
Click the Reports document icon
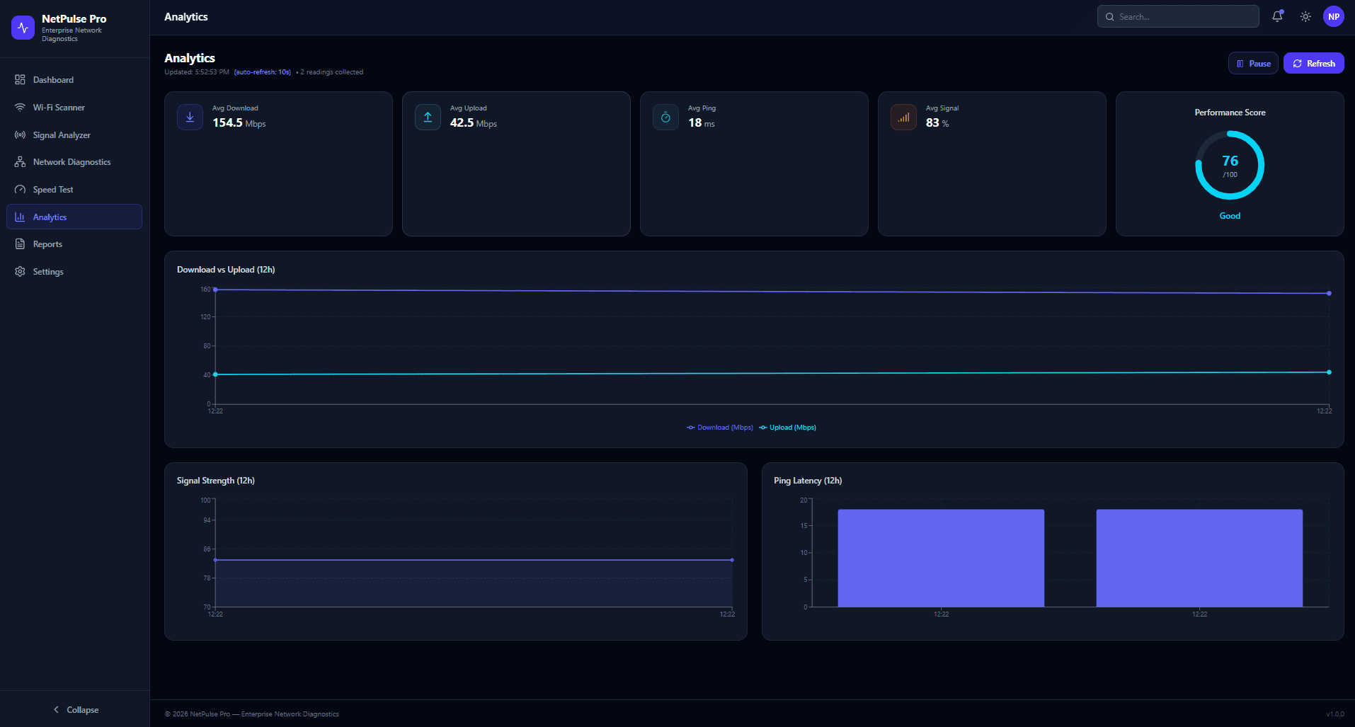point(20,244)
